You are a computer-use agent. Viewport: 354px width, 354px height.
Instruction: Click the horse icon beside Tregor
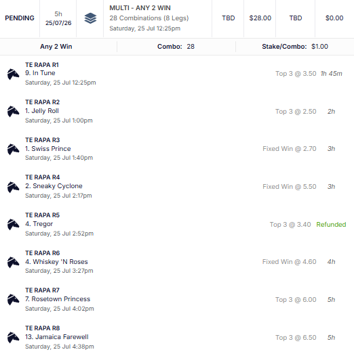click(13, 225)
